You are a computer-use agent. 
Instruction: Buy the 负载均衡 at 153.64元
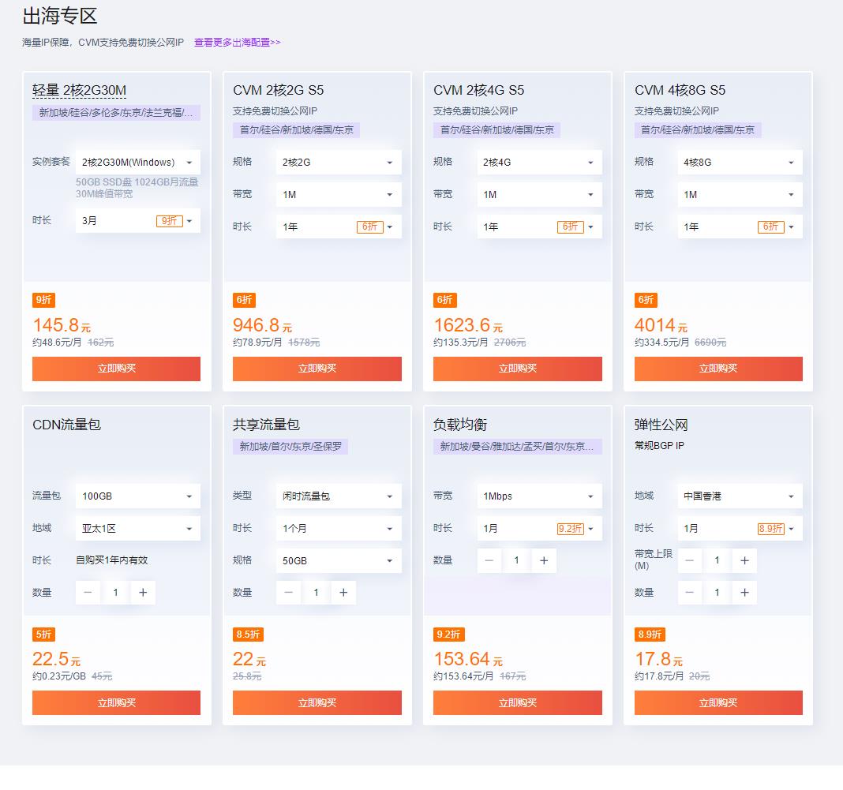point(518,703)
